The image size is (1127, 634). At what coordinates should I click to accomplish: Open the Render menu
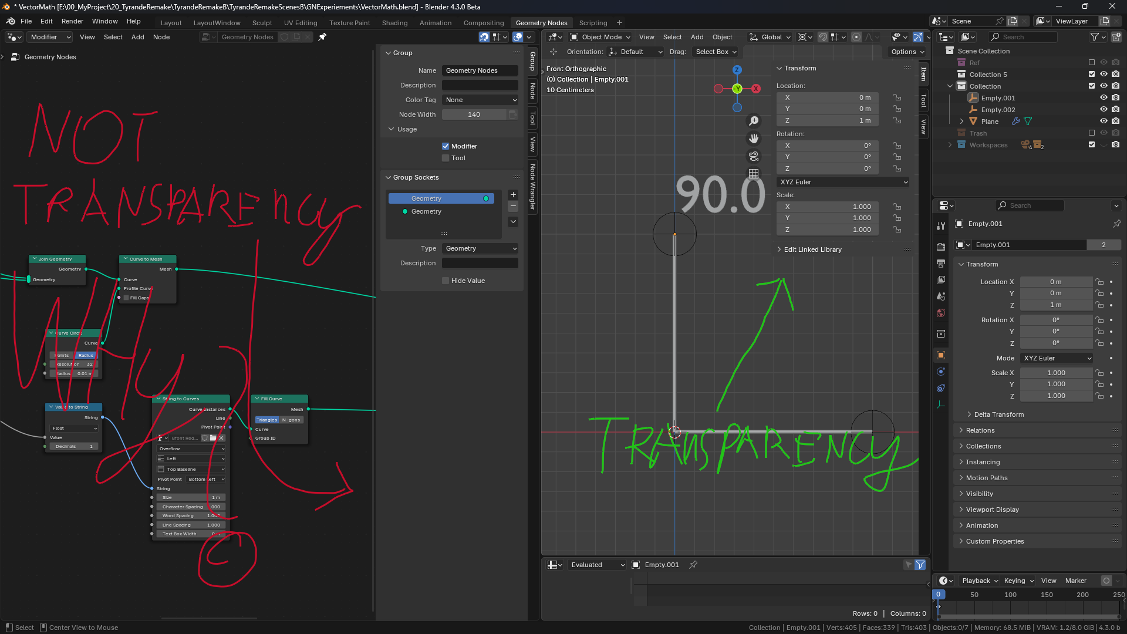[72, 21]
